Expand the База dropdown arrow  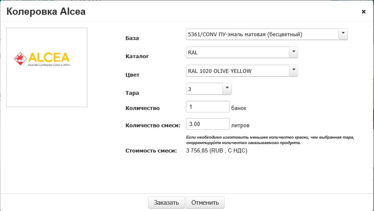[x=343, y=33]
